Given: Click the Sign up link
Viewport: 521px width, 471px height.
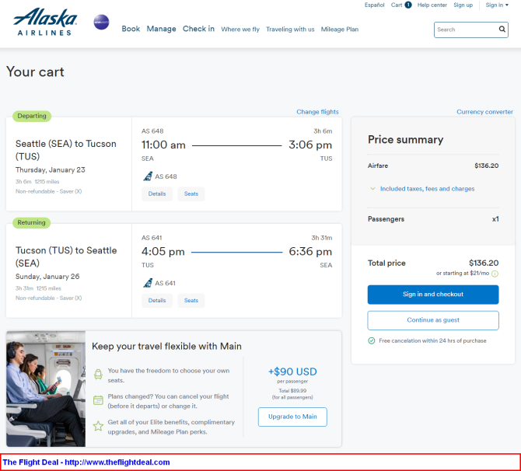Looking at the screenshot, I should (463, 5).
